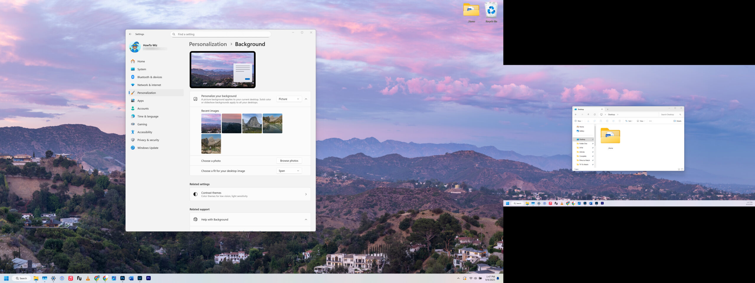
Task: Open the Span fit dropdown
Action: pos(289,171)
